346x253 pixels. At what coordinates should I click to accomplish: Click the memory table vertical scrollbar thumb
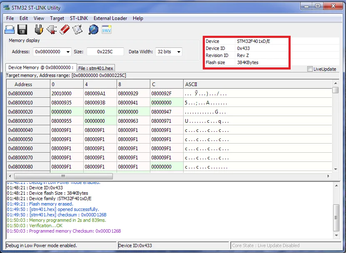[x=336, y=90]
